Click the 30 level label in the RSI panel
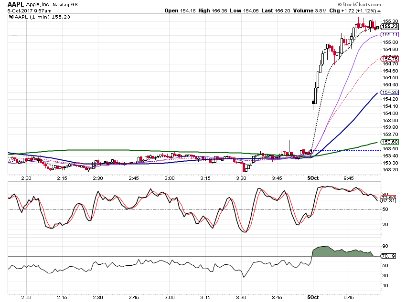Viewport: 406px width, 302px height. coord(385,276)
